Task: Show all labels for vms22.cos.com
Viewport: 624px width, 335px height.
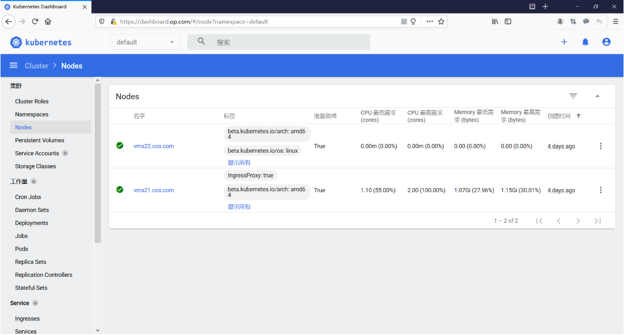Action: tap(239, 163)
